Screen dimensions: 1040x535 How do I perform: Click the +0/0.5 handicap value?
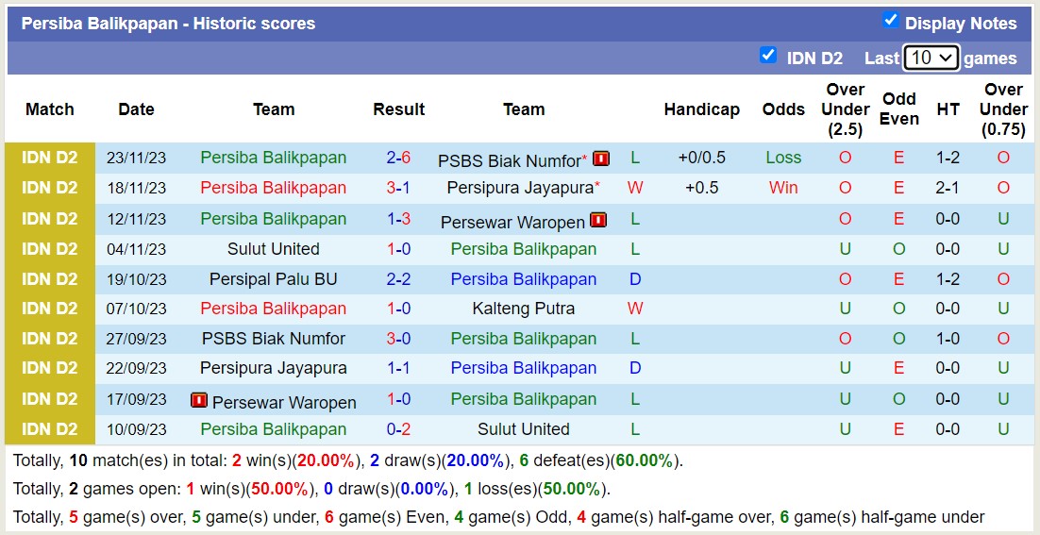tap(702, 158)
